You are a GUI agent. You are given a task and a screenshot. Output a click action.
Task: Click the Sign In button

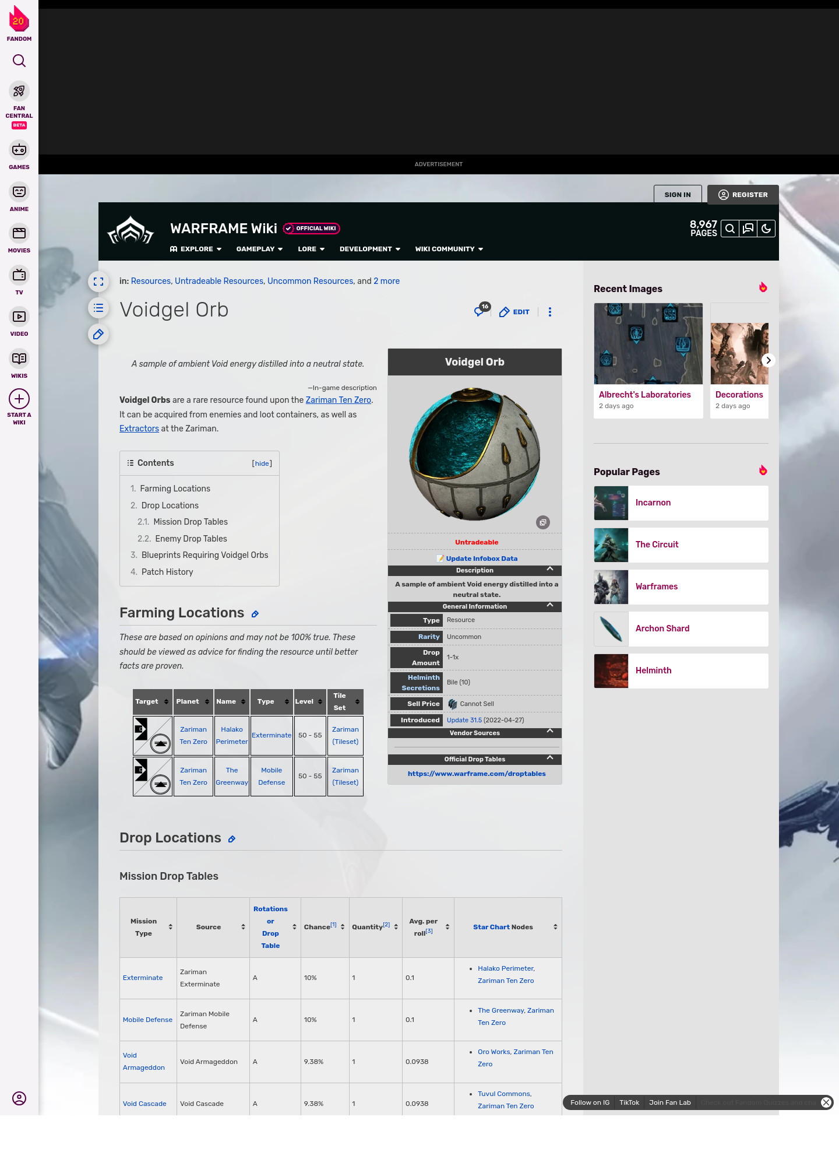coord(678,195)
